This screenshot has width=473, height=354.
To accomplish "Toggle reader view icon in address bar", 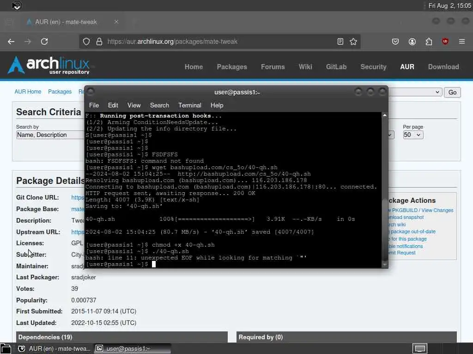I will pyautogui.click(x=340, y=41).
